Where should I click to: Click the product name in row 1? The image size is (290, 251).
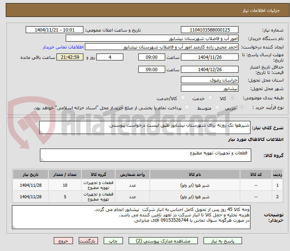click(195, 185)
